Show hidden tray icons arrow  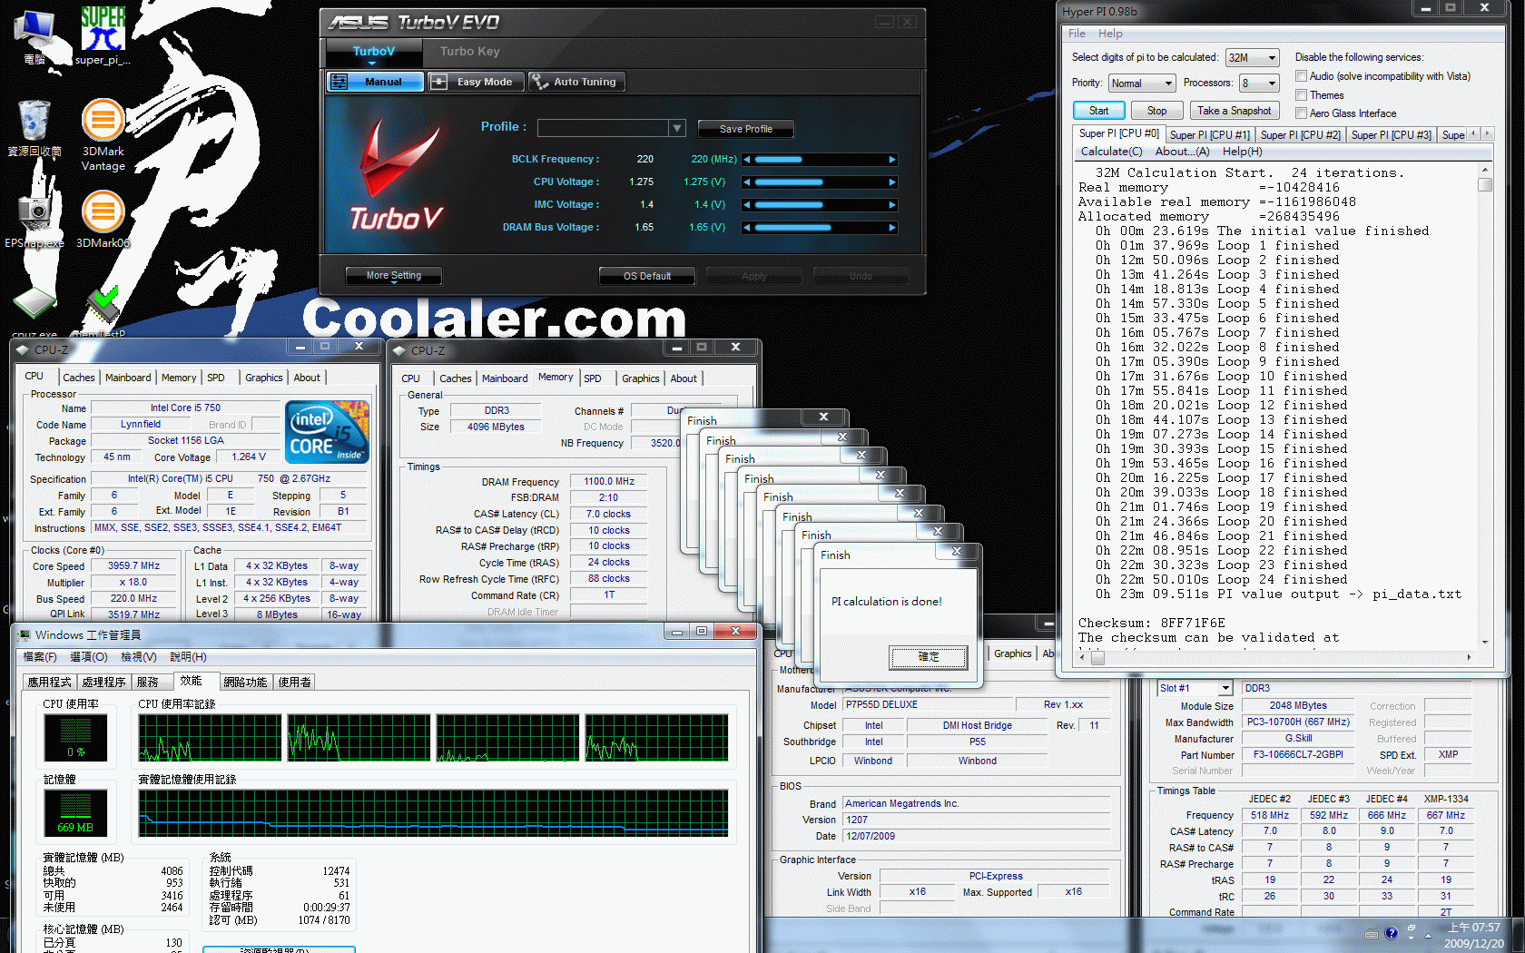tap(1429, 935)
